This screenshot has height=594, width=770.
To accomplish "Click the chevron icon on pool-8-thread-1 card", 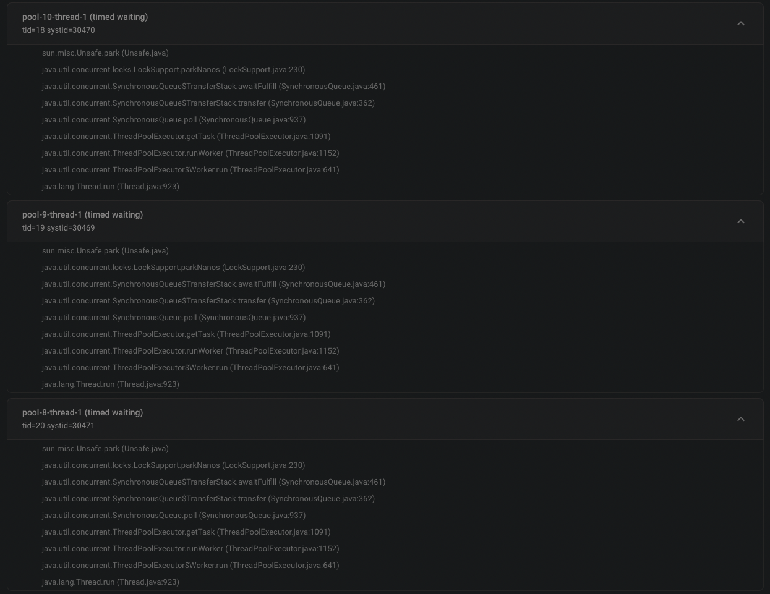I will click(740, 418).
